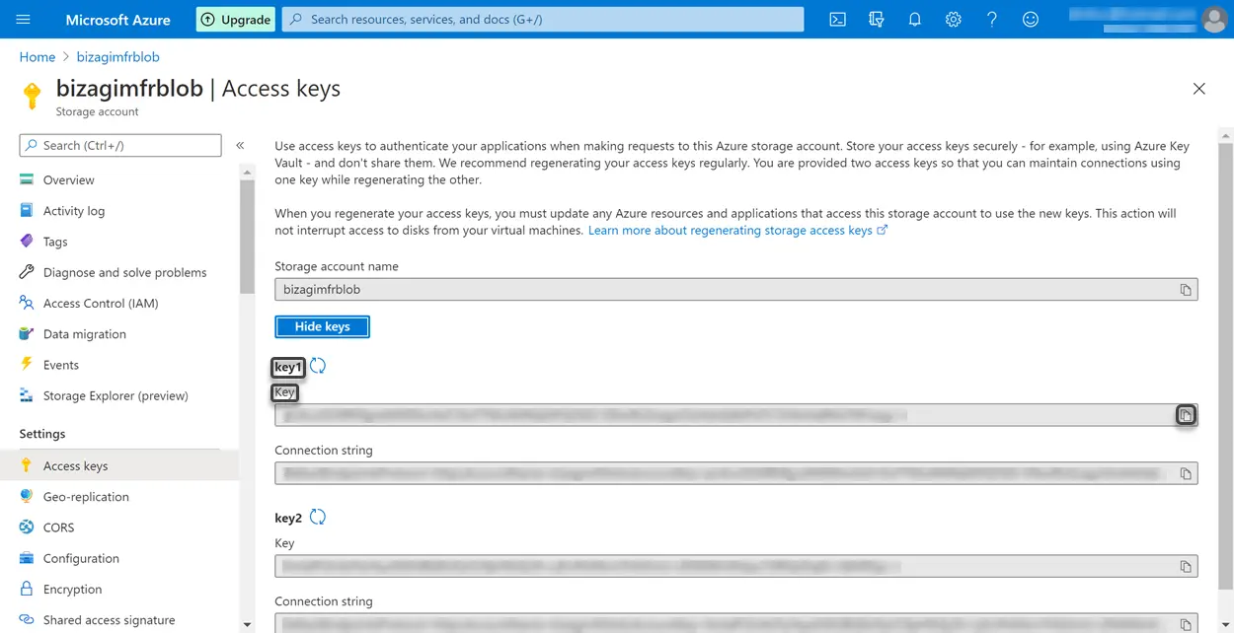
Task: Open portal settings gear
Action: pyautogui.click(x=954, y=20)
